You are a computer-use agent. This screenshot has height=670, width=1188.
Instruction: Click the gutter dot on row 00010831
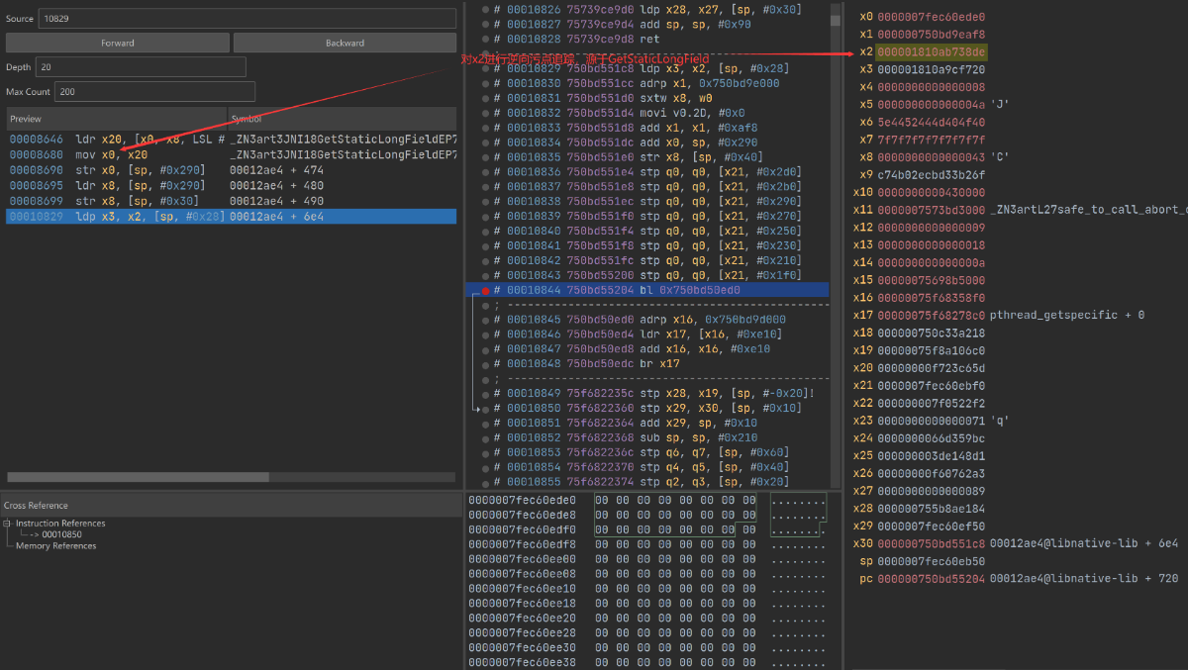point(485,98)
